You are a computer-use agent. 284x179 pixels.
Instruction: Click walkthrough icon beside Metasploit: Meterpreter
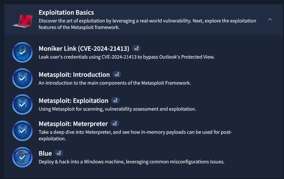pos(115,123)
